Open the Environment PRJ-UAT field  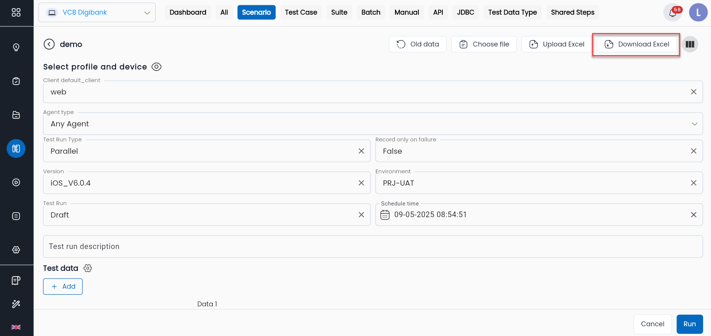[x=539, y=183]
